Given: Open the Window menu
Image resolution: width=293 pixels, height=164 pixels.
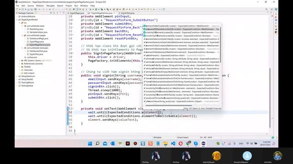Looking at the screenshot, I should pos(84,6).
